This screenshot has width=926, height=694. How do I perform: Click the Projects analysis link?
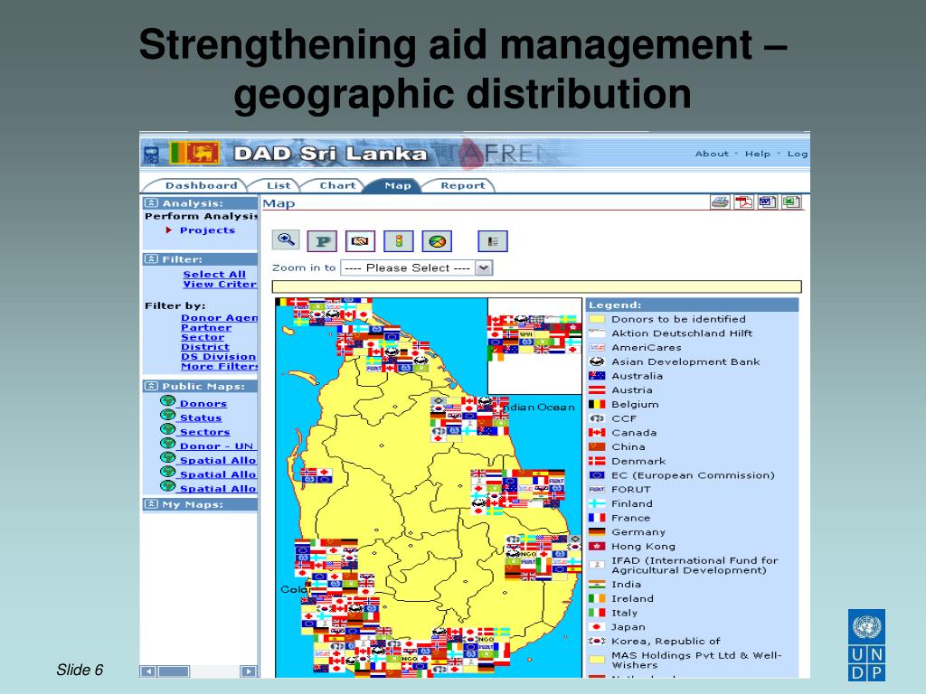coord(207,230)
